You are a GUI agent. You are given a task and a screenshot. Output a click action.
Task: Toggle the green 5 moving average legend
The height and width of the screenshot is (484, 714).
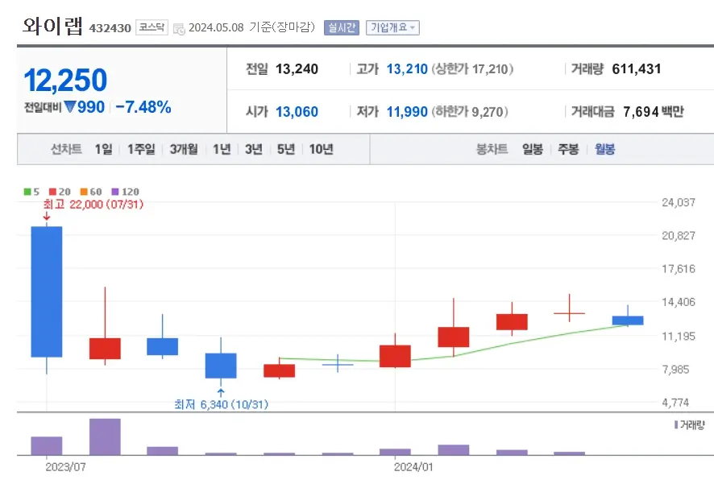tap(33, 191)
